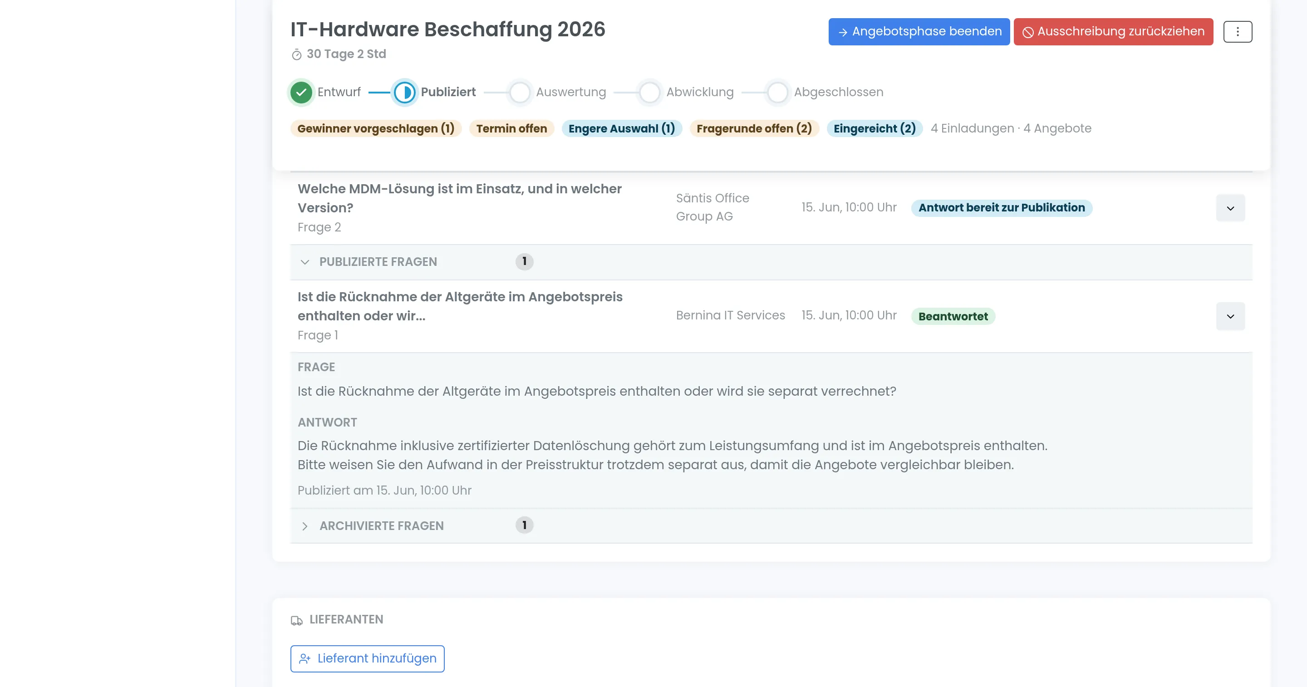Click the truck icon beside Lieferanten
This screenshot has width=1307, height=687.
coord(297,620)
